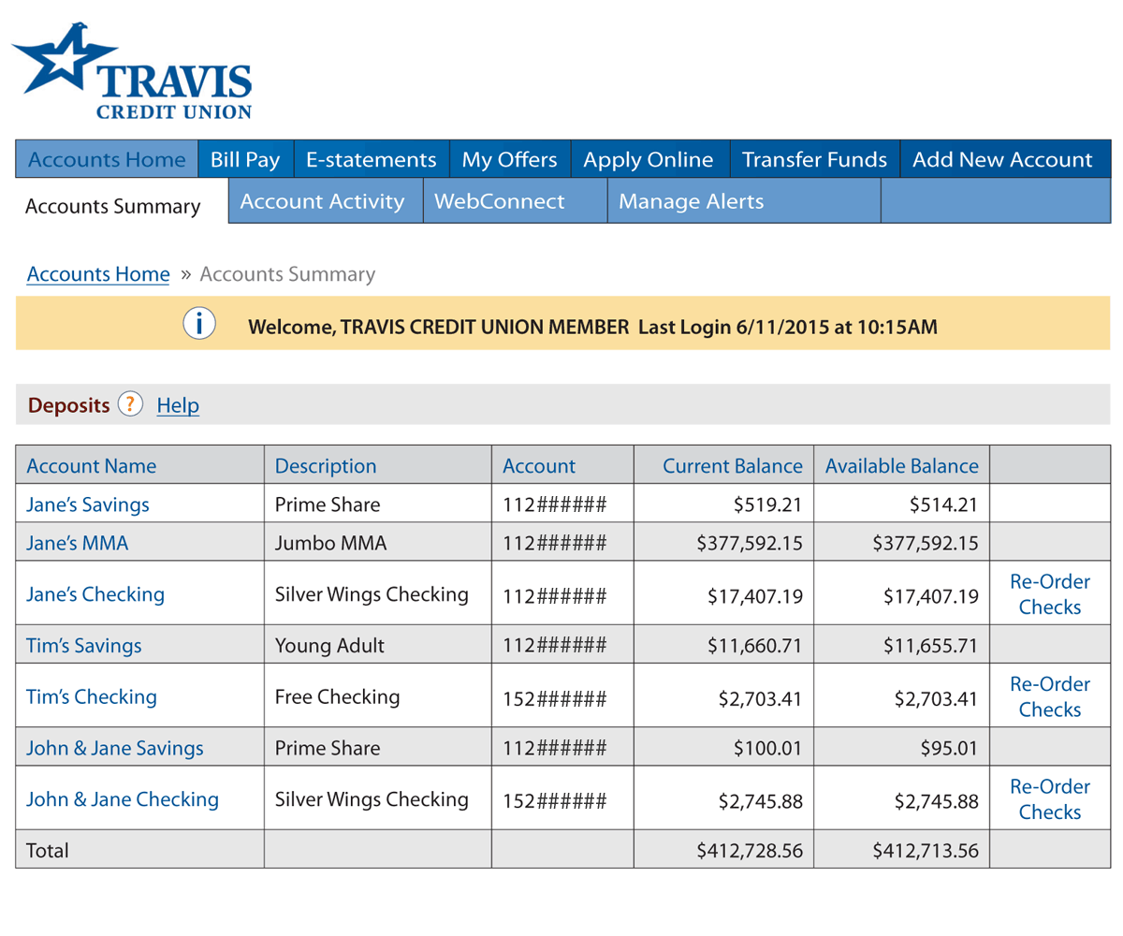Viewport: 1123px width, 936px height.
Task: Open the Help link next to Deposits
Action: coord(178,405)
